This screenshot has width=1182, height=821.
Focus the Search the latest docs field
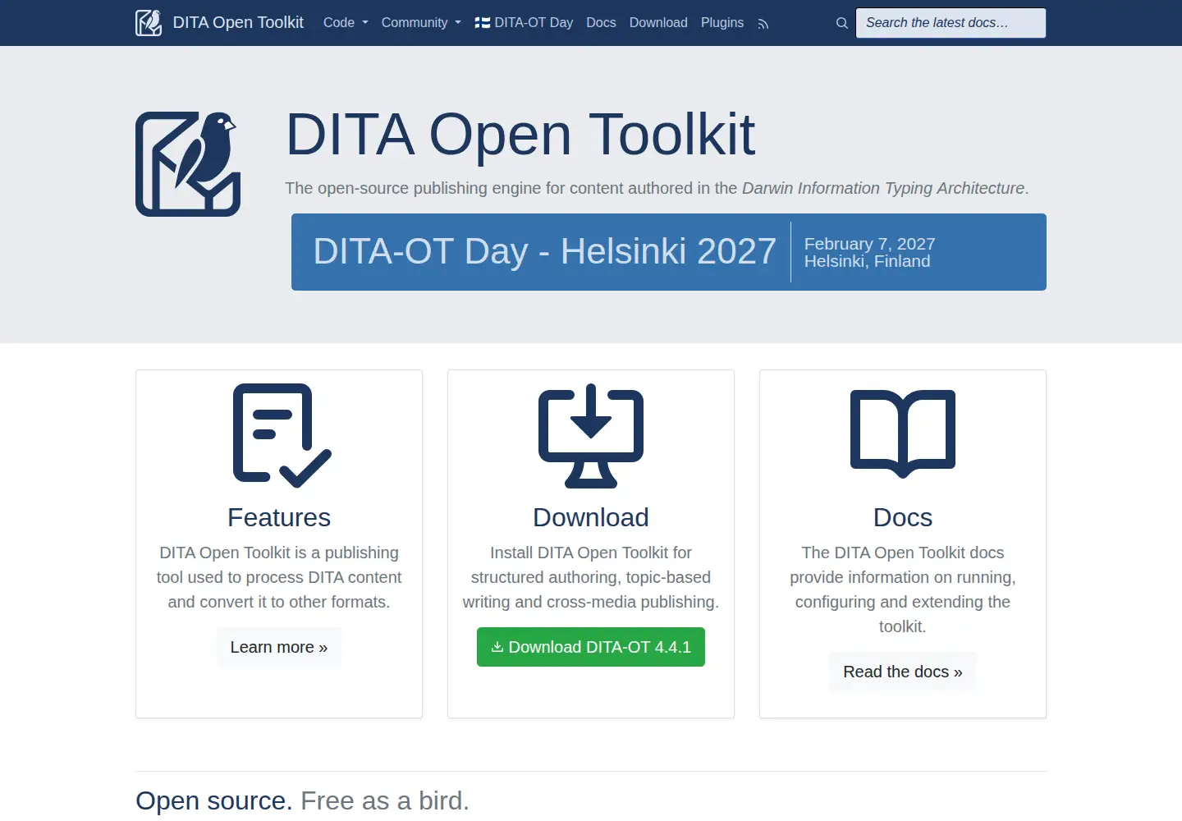951,23
